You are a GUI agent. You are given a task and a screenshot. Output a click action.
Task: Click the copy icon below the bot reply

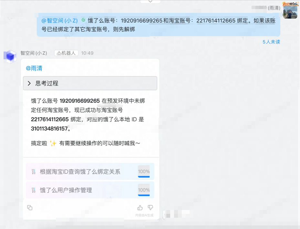coord(30,208)
